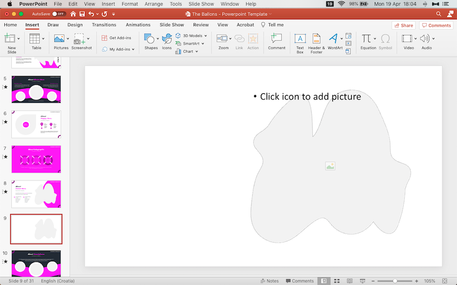Open the Shapes gallery
Image resolution: width=457 pixels, height=285 pixels.
pyautogui.click(x=151, y=39)
